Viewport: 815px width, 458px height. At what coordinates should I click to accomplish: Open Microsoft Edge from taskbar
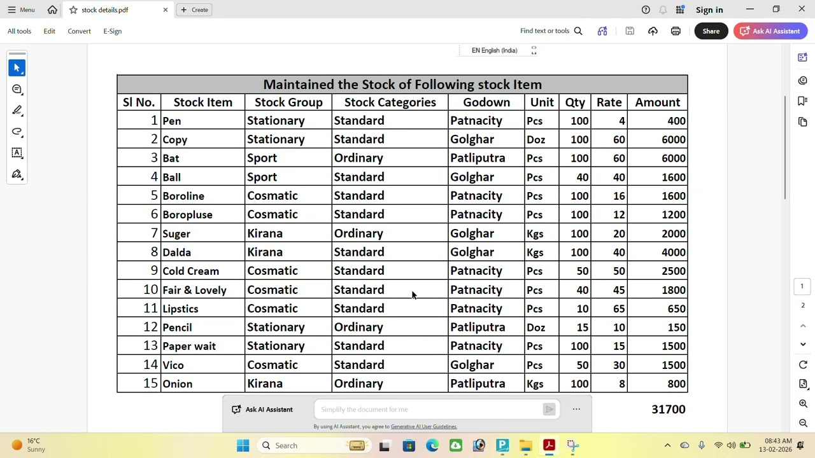pos(432,445)
